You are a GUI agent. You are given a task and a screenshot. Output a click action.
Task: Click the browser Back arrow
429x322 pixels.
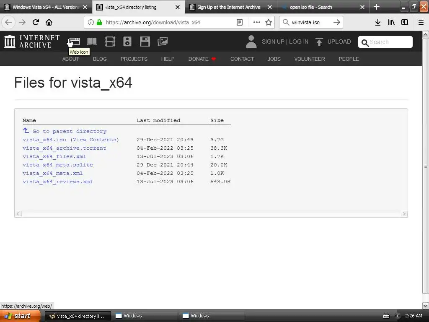[x=8, y=22]
